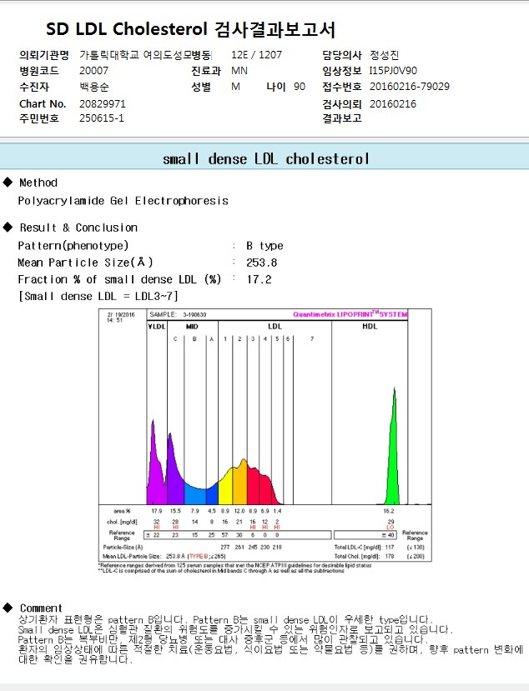
Task: Select the 'Mean LDL-Particle Size' line in chart
Action: coord(164,556)
